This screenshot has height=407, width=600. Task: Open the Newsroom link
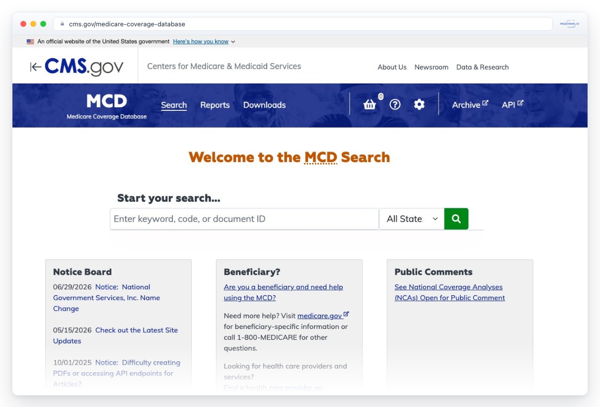pyautogui.click(x=431, y=67)
